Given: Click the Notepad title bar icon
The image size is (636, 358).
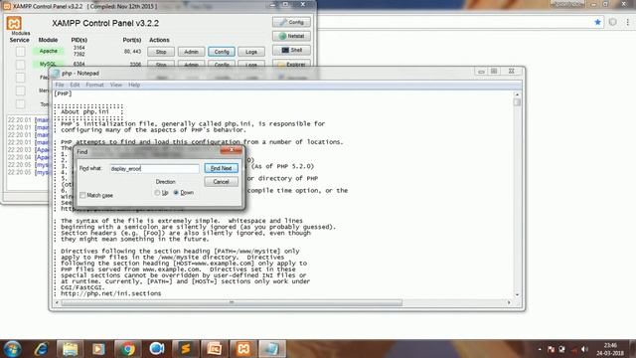Looking at the screenshot, I should [56, 73].
